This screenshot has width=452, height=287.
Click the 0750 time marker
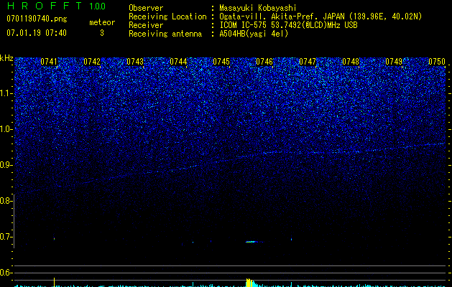tap(437, 62)
